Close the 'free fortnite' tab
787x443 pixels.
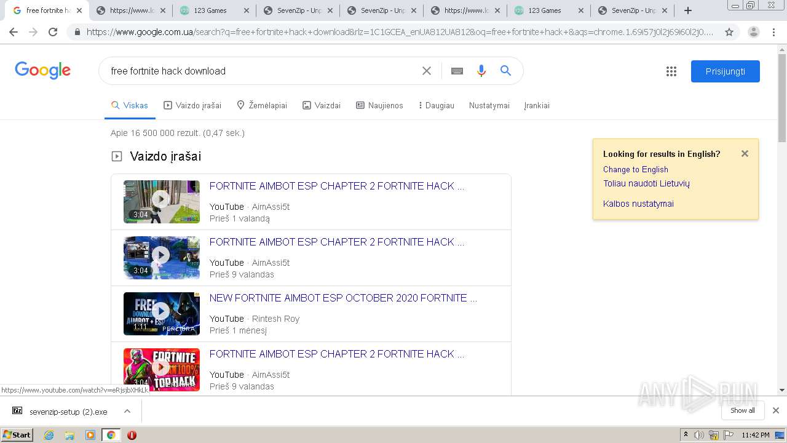[x=79, y=10]
